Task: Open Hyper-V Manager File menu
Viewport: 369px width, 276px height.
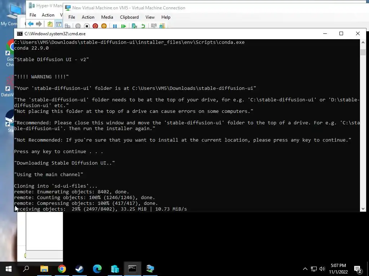Action: 33,15
